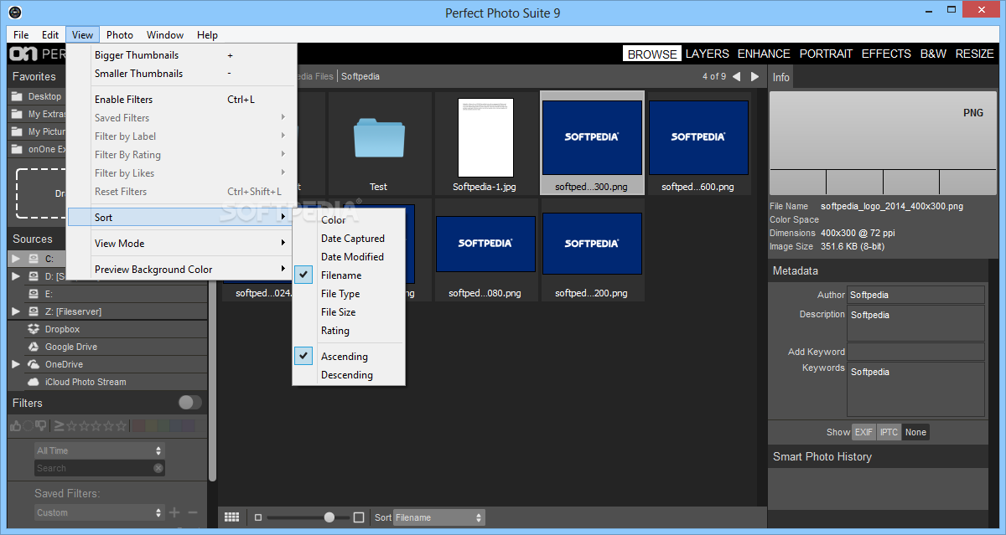Set metadata Show to None
Viewport: 1006px width, 535px height.
pos(915,432)
